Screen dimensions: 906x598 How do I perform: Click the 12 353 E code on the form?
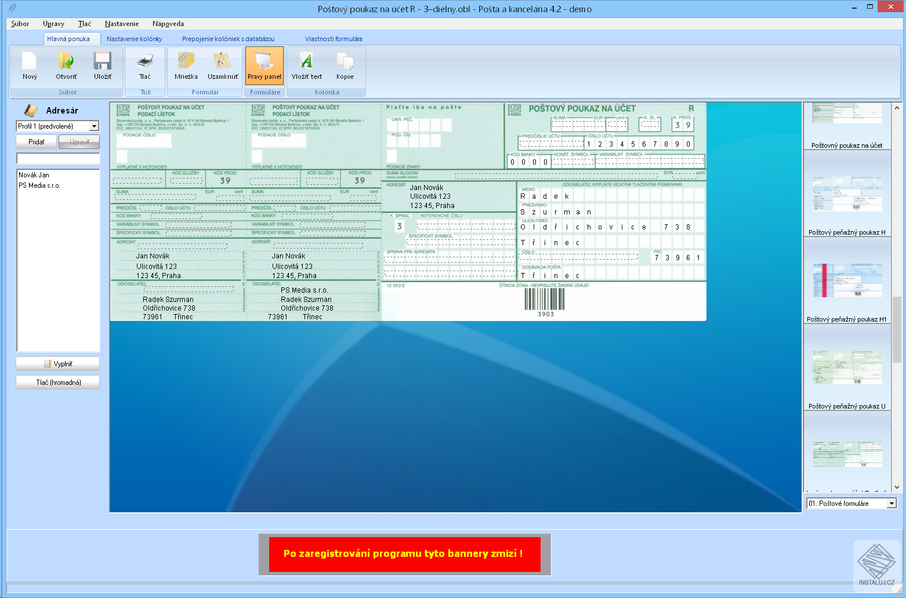[x=396, y=286]
